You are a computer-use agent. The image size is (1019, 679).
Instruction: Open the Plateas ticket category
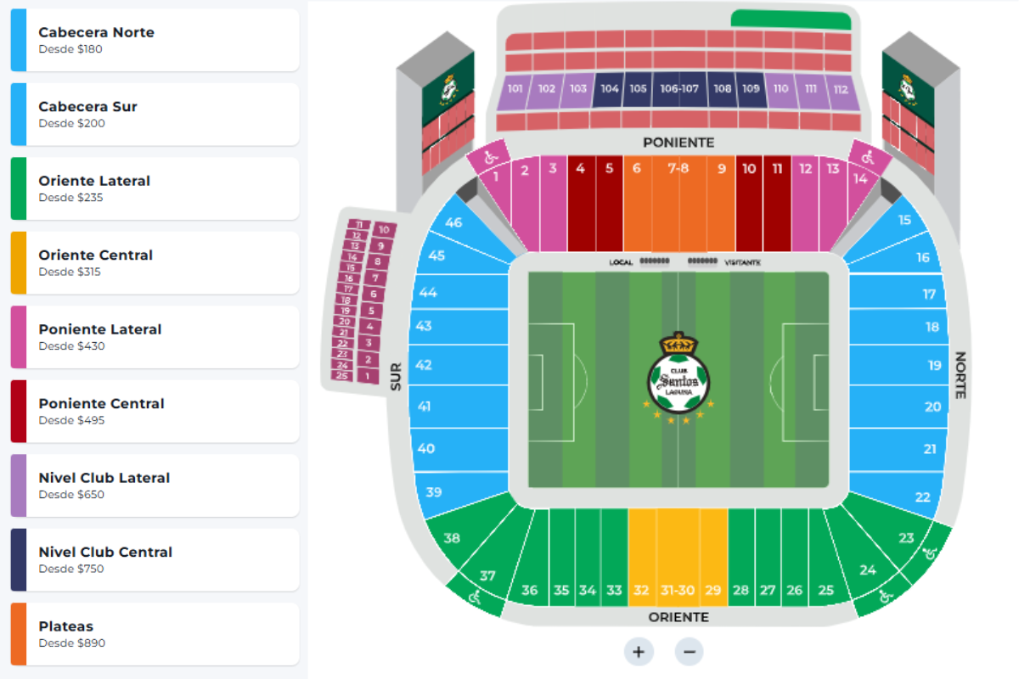point(155,634)
